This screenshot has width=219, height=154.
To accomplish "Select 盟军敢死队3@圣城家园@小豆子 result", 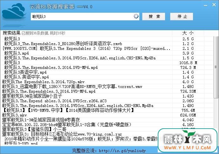I will [32, 96].
